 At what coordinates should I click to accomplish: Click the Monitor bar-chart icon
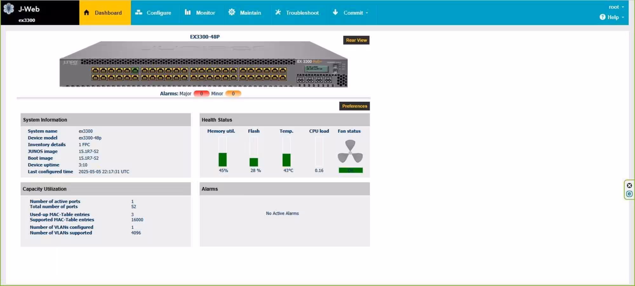point(188,12)
